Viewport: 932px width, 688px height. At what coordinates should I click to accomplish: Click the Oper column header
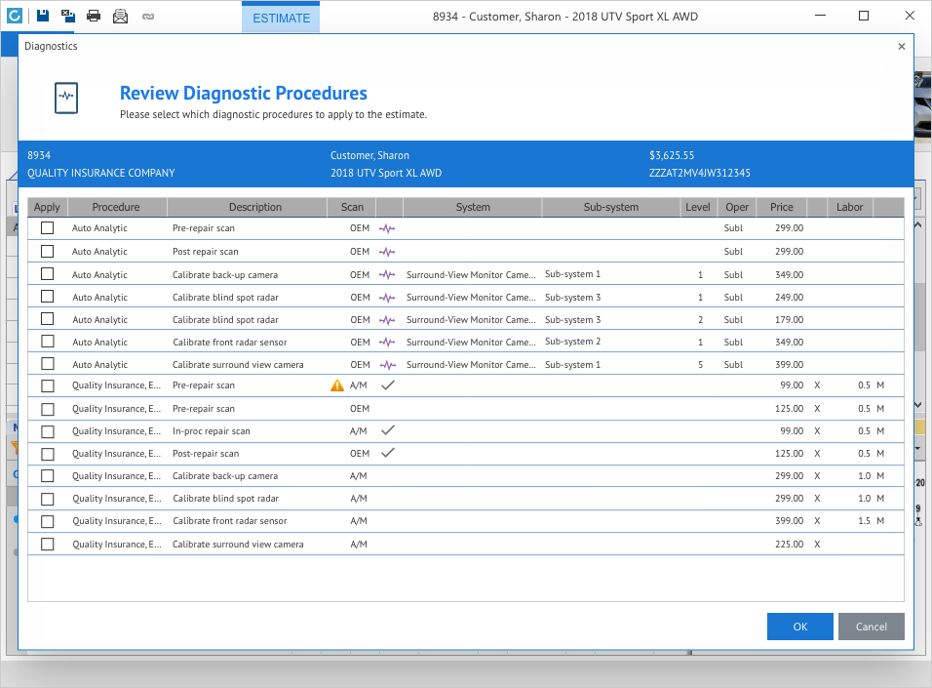coord(736,207)
